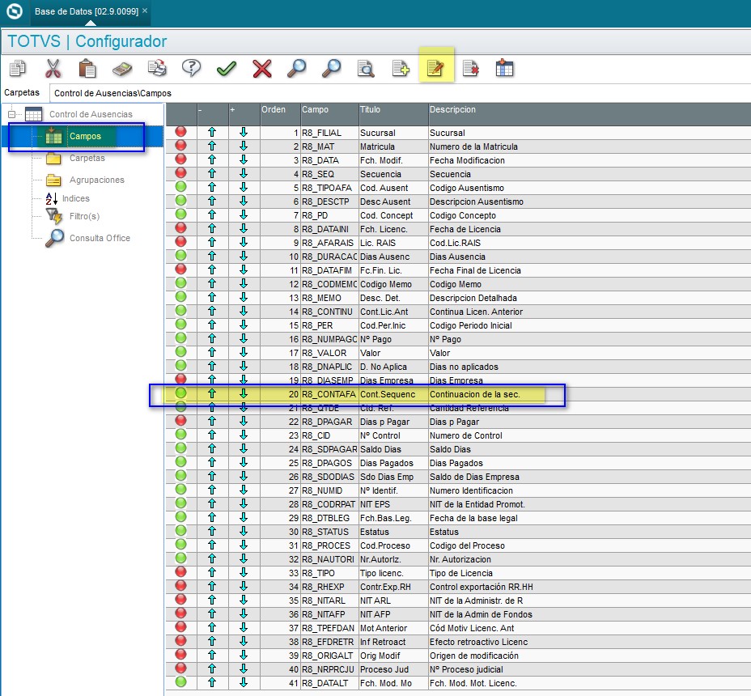Move R8_PD row up with arrow
The image size is (751, 696).
coord(212,214)
